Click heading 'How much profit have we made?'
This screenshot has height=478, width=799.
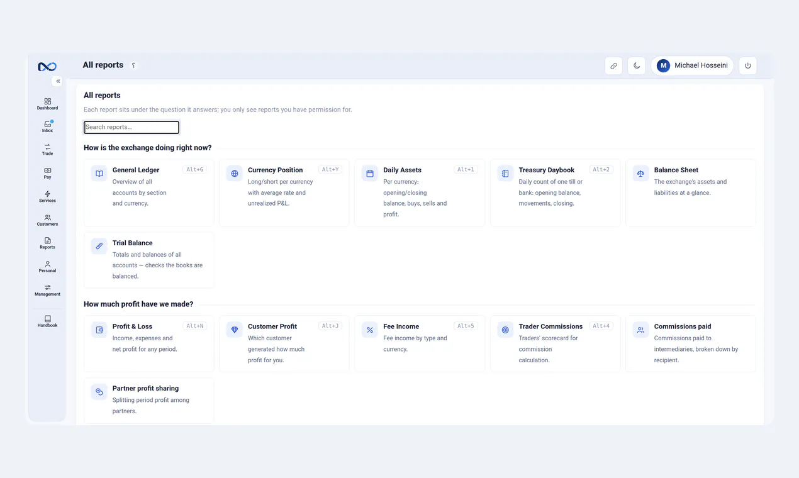click(x=138, y=304)
